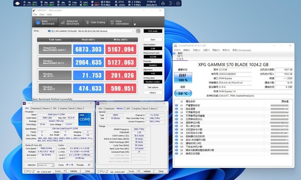Click the Start benchmark button
The image size is (301, 180).
[153, 39]
